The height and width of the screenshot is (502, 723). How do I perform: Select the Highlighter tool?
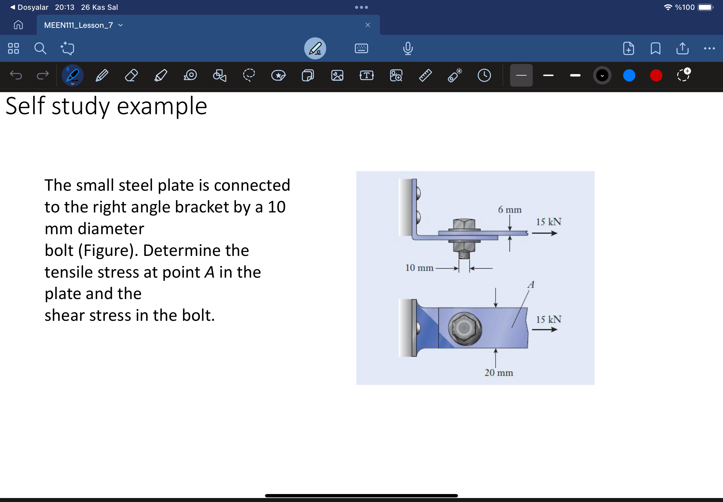161,75
